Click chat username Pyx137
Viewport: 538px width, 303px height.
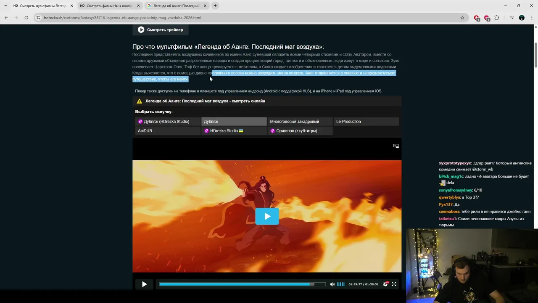[x=446, y=205]
